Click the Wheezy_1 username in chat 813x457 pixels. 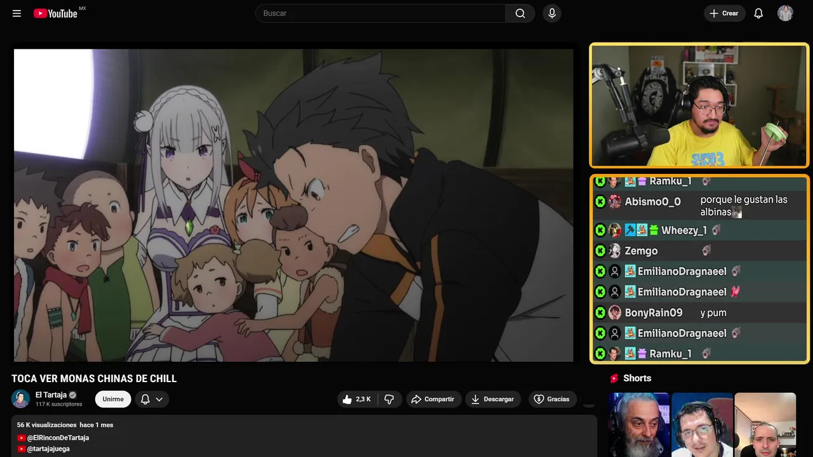click(x=684, y=230)
